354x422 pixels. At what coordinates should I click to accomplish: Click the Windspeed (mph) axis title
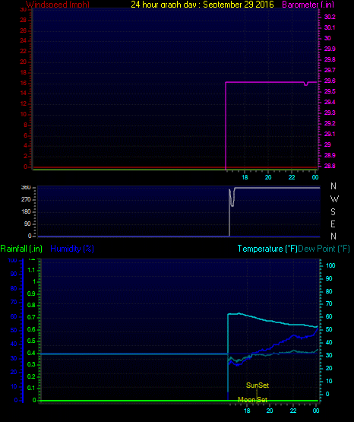(58, 5)
